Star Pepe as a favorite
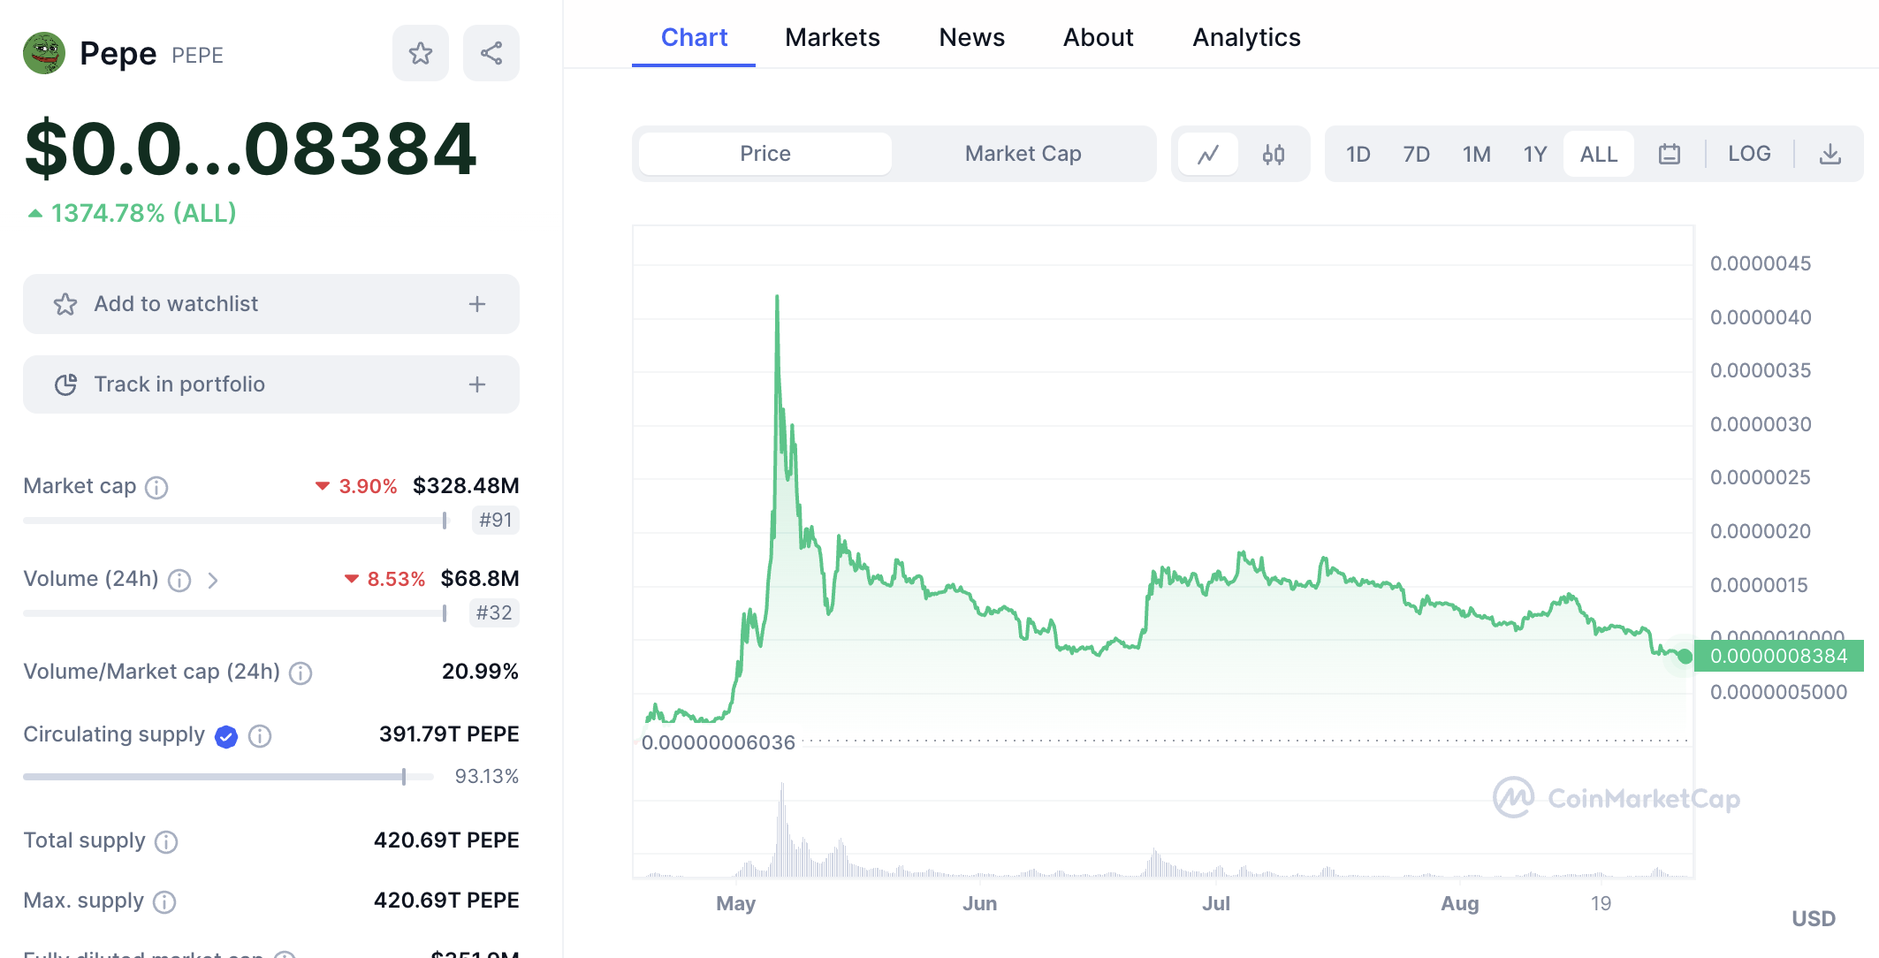This screenshot has width=1879, height=958. click(x=421, y=54)
